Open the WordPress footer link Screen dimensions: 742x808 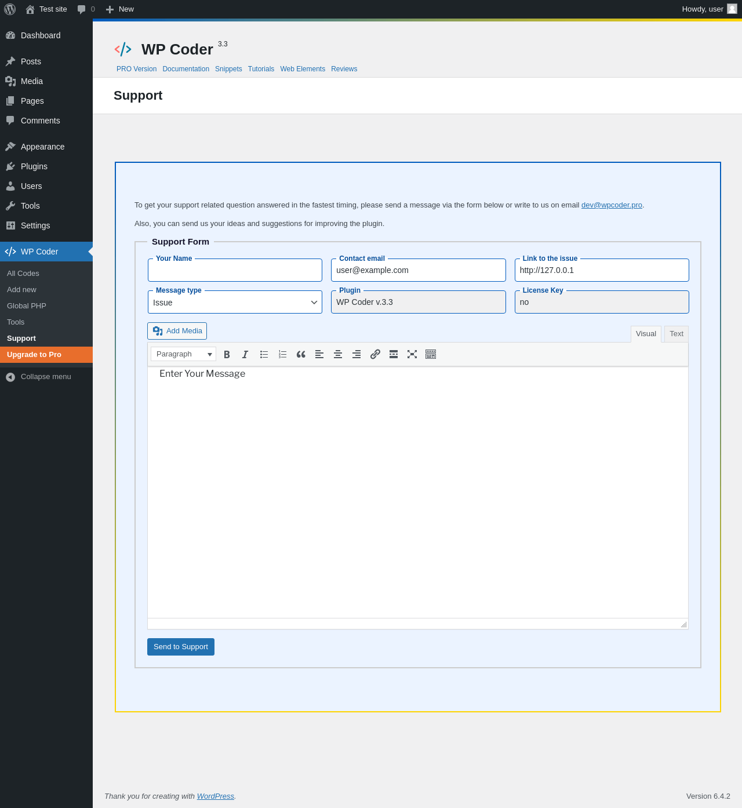click(x=215, y=796)
